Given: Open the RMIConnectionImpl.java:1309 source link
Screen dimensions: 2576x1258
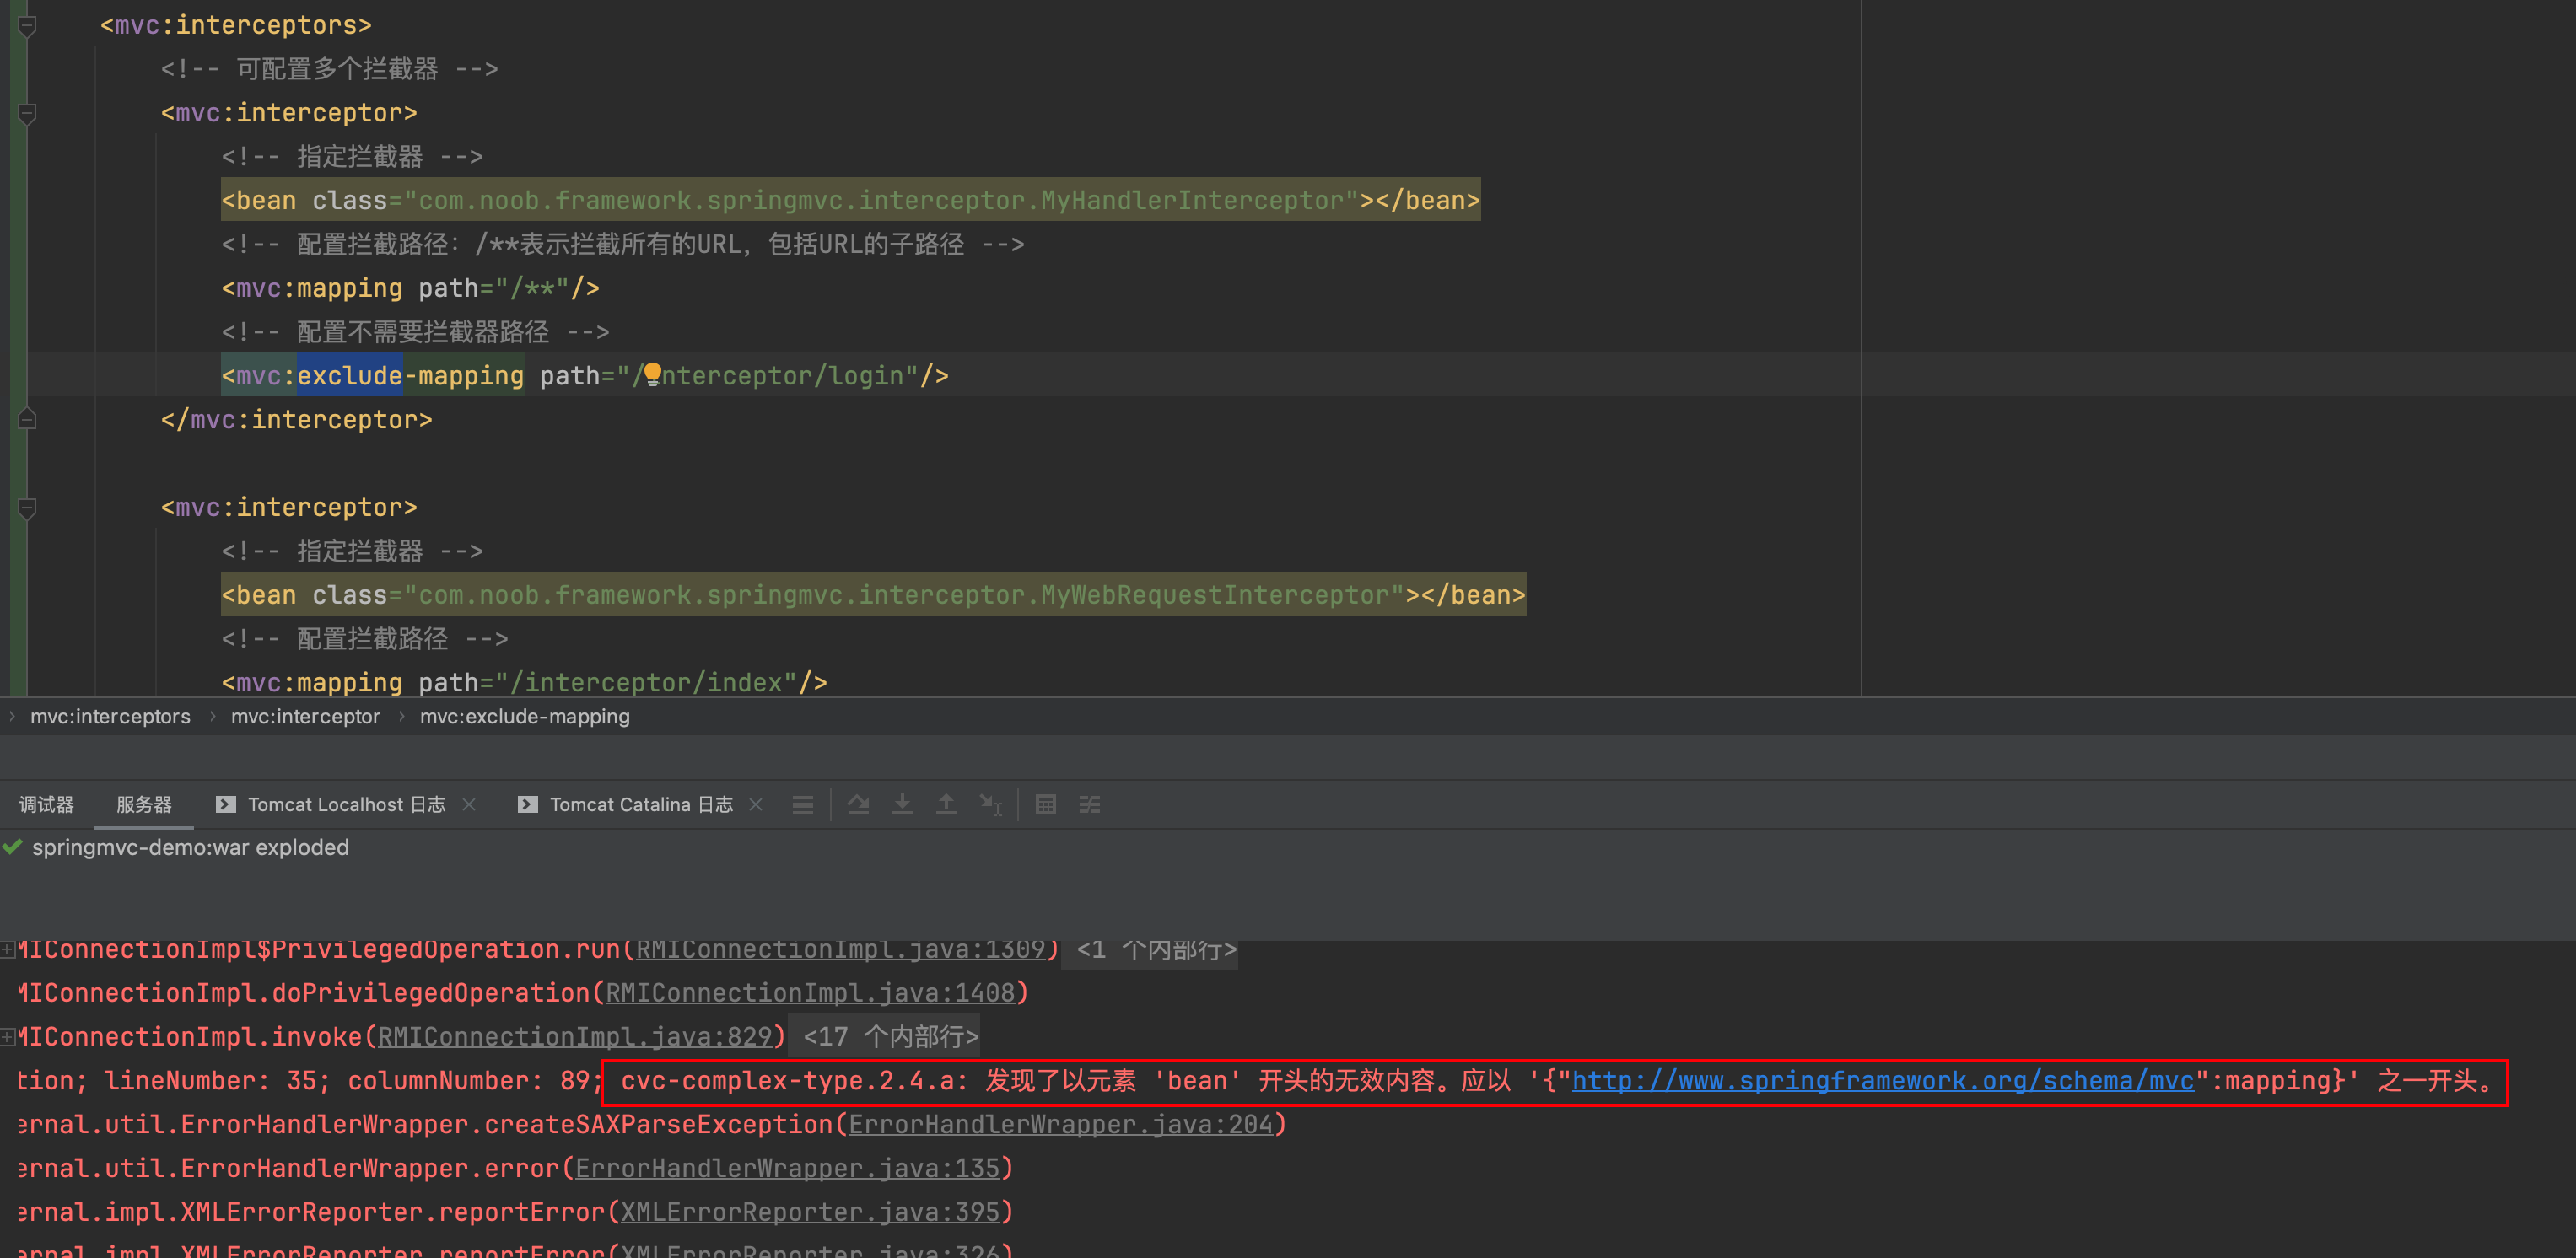Looking at the screenshot, I should click(840, 949).
